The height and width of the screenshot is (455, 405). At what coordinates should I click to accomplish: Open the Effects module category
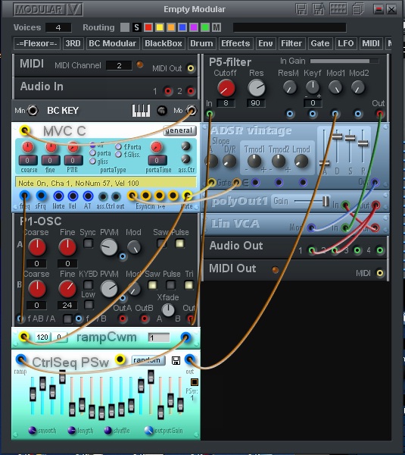236,43
